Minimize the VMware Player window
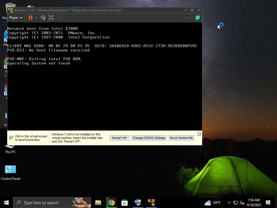This screenshot has height=208, width=277. pos(186,10)
